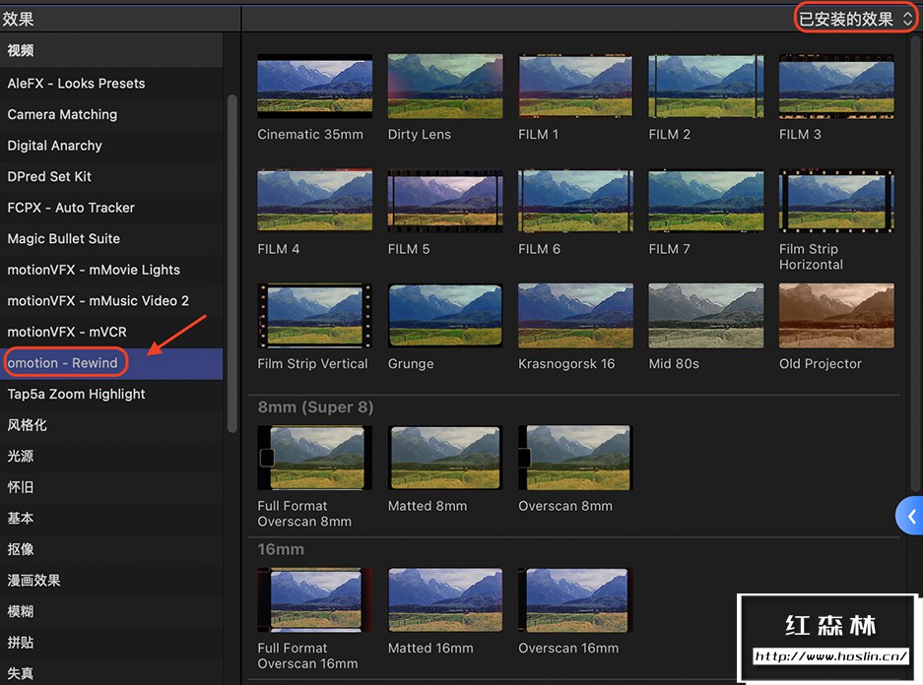Click the sidebar vertical scrollbar

[231, 264]
